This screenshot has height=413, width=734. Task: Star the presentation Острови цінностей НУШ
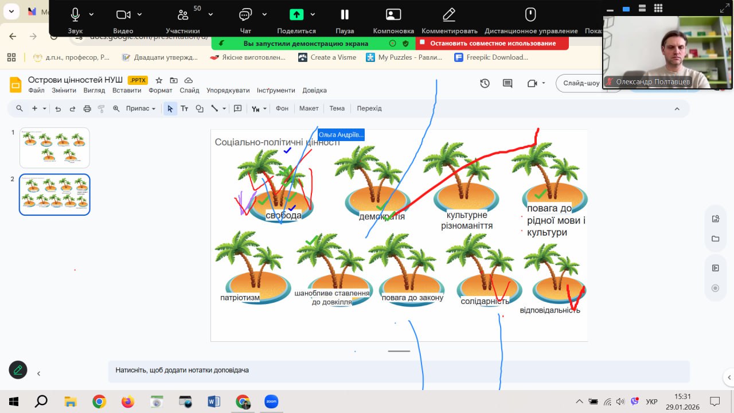[x=159, y=80]
